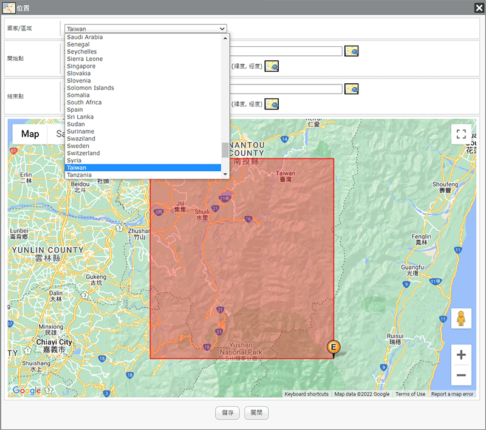This screenshot has width=486, height=430.
Task: Select Senegal from the list
Action: coord(143,44)
